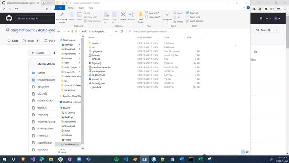
Task: Click Downloads under Quick access
Action: [70, 49]
